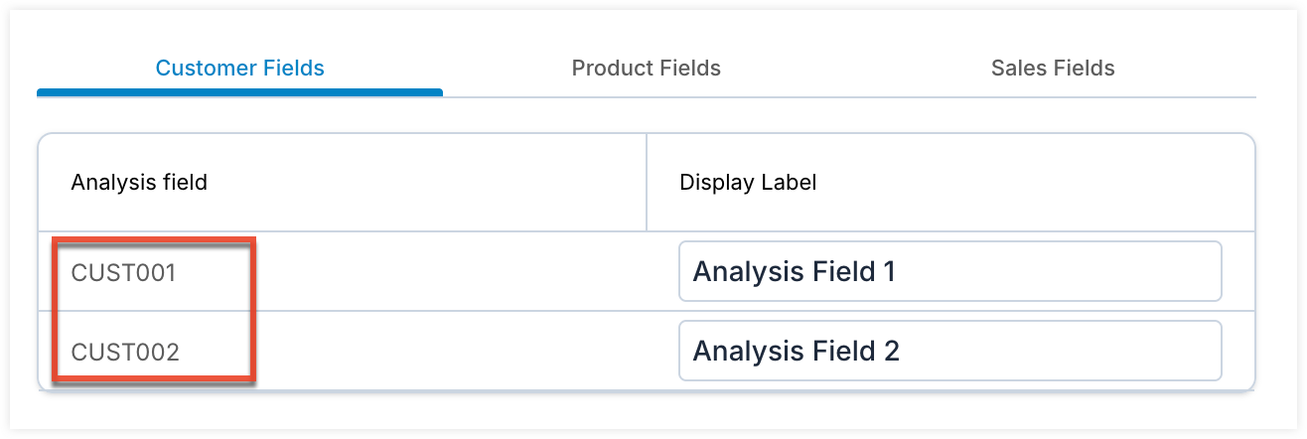Click the "Display Label" column header

(747, 183)
